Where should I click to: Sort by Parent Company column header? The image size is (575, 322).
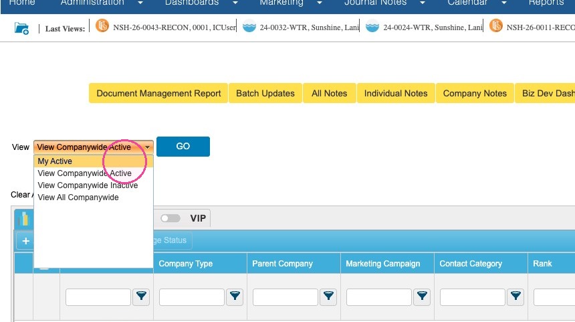click(282, 264)
